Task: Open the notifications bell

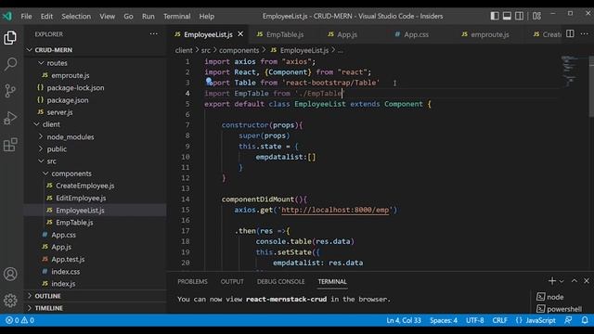Action: point(585,320)
